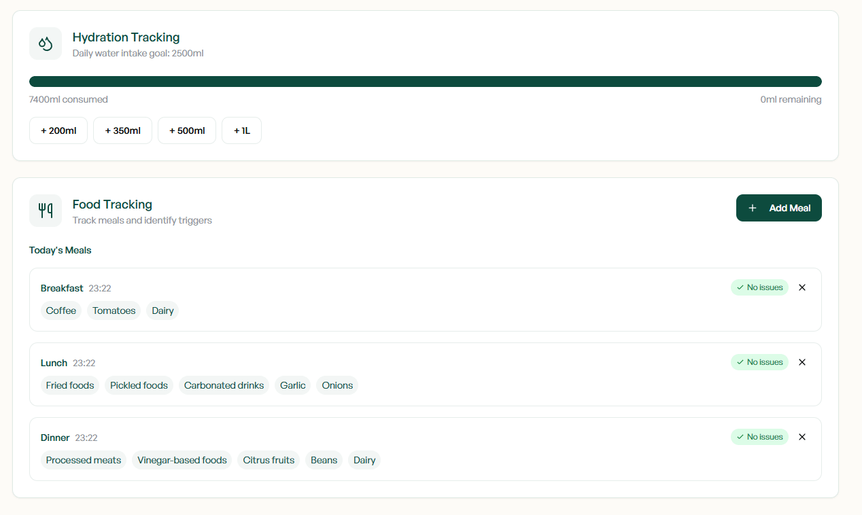Screen dimensions: 862x515
Task: Click the Pickled foods tag
Action: click(139, 385)
